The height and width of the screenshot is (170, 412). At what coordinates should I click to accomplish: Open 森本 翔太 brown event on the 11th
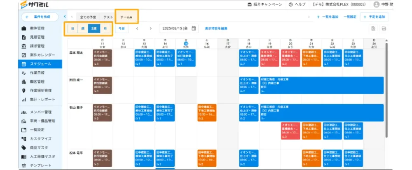click(x=103, y=58)
